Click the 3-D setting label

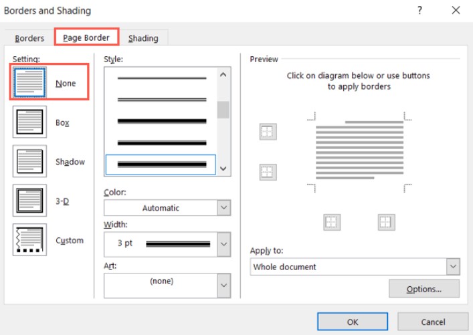[x=62, y=201]
